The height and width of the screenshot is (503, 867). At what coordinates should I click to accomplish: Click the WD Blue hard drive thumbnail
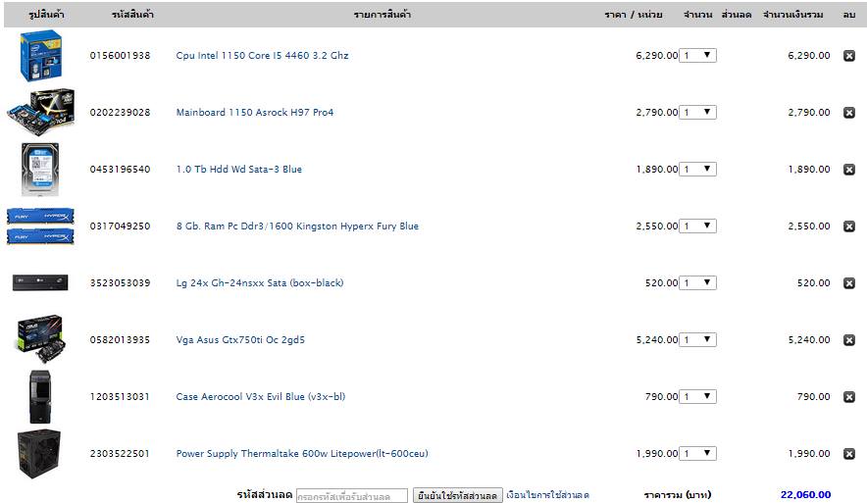coord(40,170)
